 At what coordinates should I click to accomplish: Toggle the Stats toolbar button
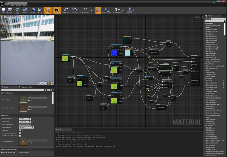[98, 10]
